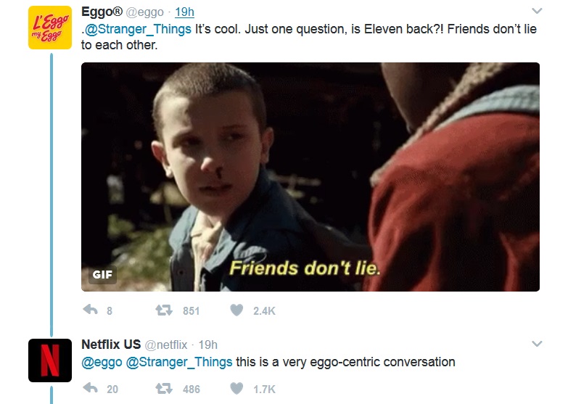Image resolution: width=568 pixels, height=404 pixels.
Task: Like the Eggo tweet
Action: point(236,310)
